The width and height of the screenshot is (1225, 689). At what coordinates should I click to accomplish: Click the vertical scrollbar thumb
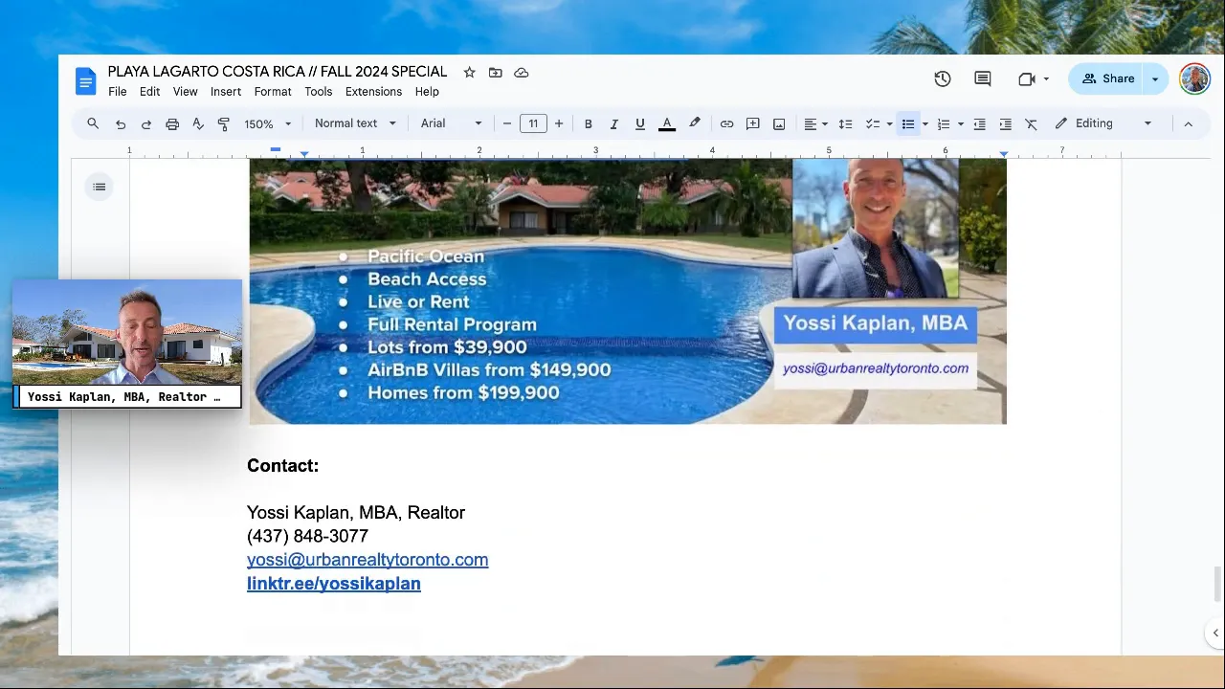[1218, 584]
